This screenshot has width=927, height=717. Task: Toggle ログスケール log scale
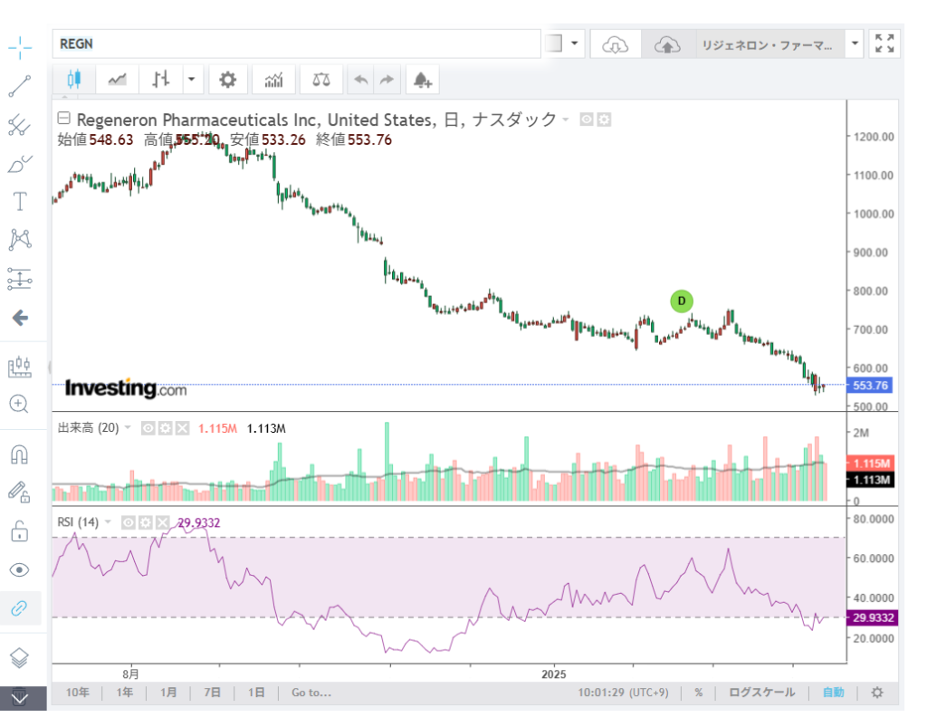coord(761,693)
